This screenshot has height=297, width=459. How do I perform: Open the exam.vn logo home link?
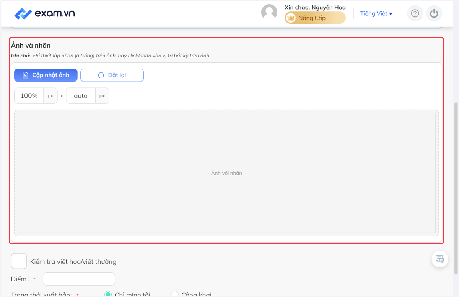(x=45, y=13)
